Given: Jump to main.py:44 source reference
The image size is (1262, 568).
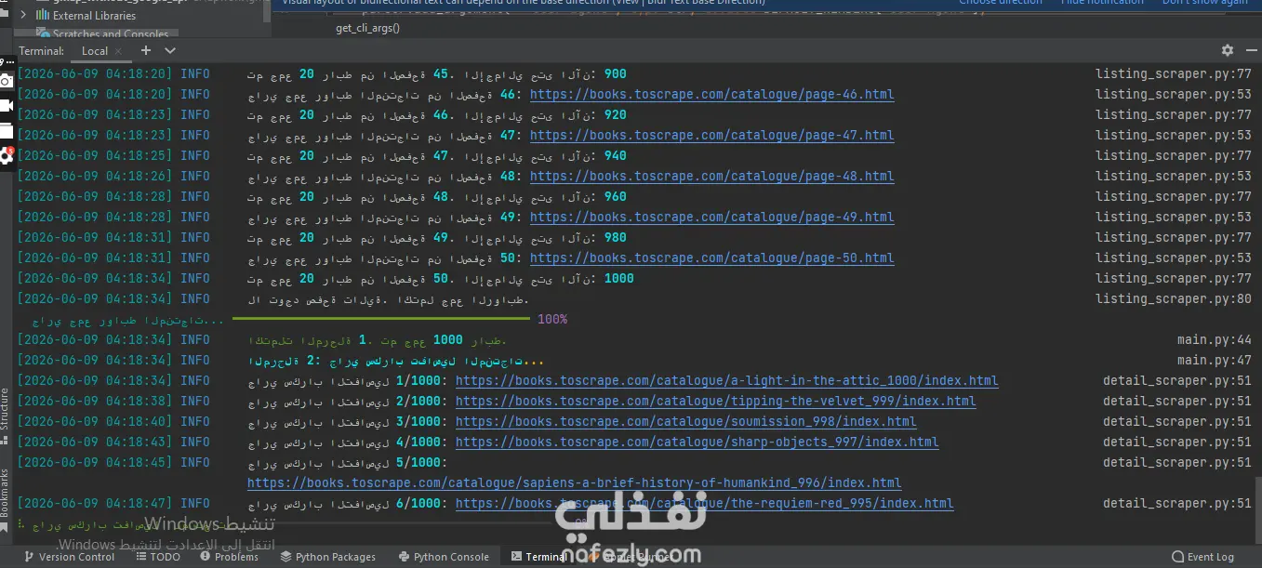Looking at the screenshot, I should click(x=1214, y=339).
